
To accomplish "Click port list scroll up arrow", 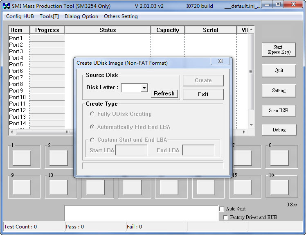I will coord(251,29).
